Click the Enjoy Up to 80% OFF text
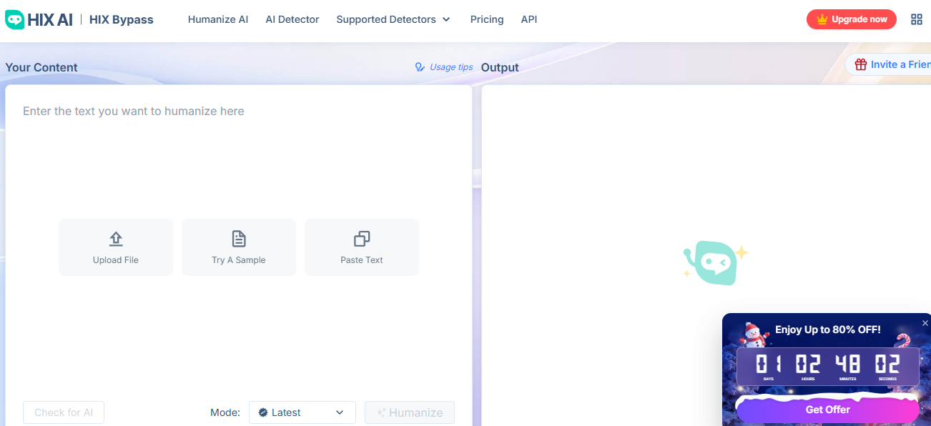The width and height of the screenshot is (931, 426). pyautogui.click(x=828, y=330)
